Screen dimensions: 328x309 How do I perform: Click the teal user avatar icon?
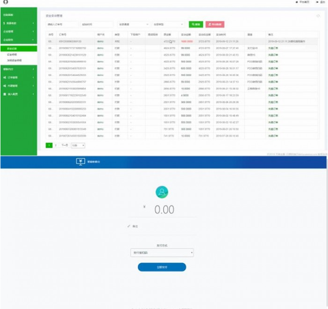pos(162,192)
